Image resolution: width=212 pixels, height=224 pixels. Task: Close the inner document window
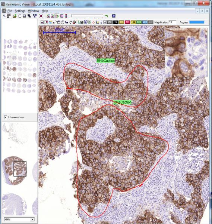(x=207, y=11)
